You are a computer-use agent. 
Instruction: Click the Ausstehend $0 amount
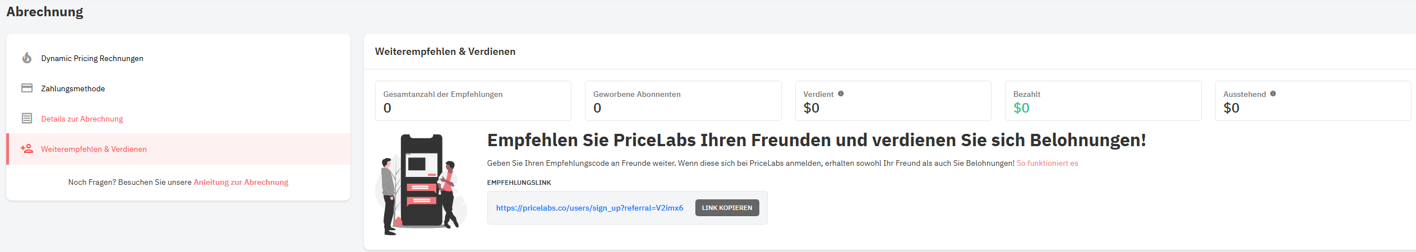[x=1231, y=108]
